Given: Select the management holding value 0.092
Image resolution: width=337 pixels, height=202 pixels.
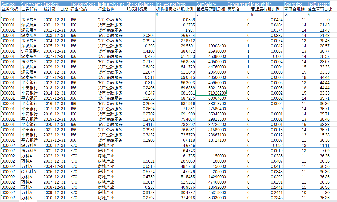Looking at the screenshot, I should click(x=267, y=145).
